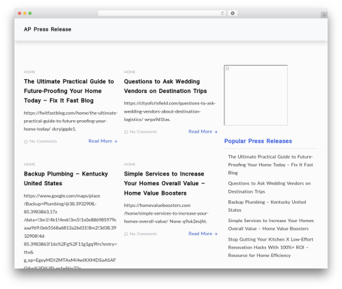
Task: Open HOME category above Simple Services article
Action: pos(130,165)
